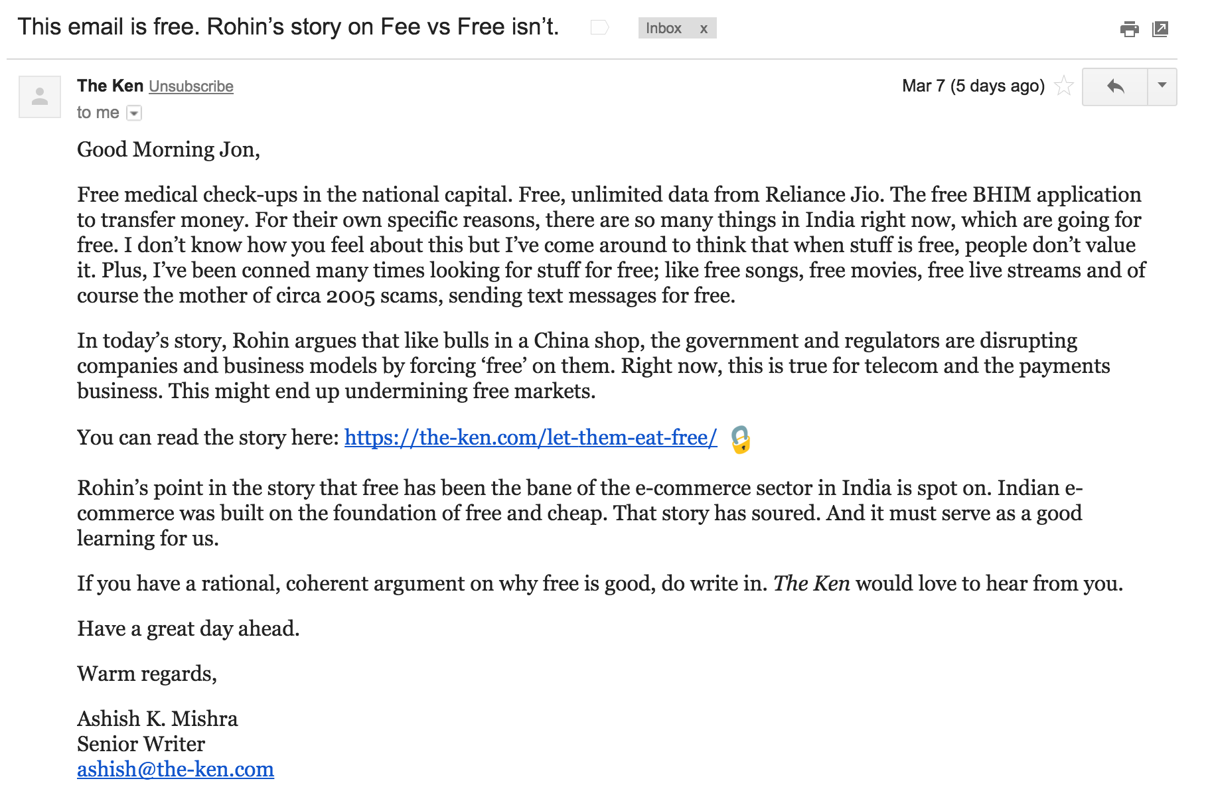Click the ashish@the-ken.com email address
The image size is (1208, 795).
(175, 769)
